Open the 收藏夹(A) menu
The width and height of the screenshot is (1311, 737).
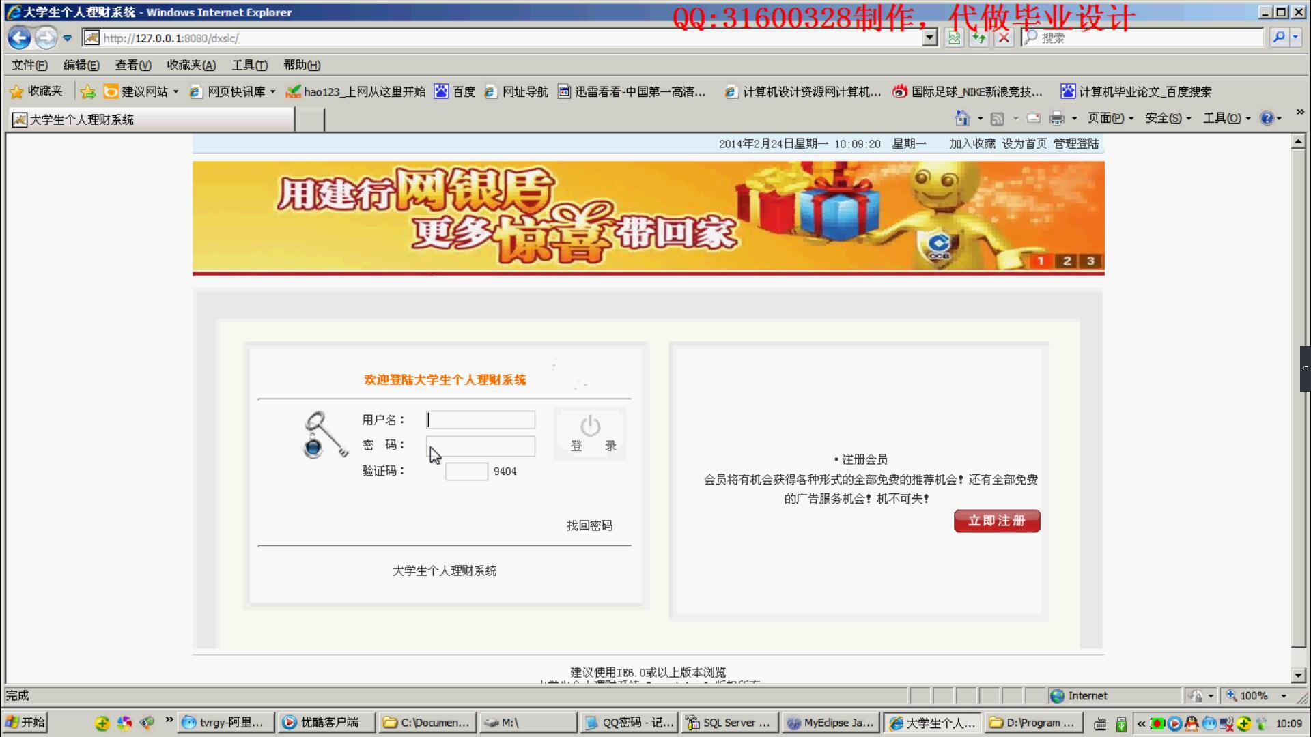point(191,65)
